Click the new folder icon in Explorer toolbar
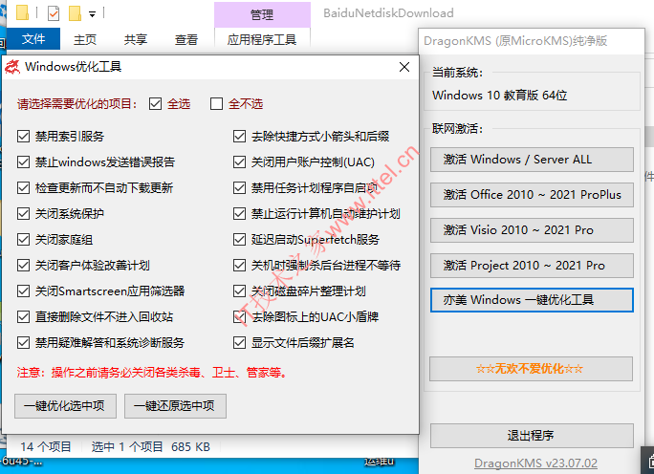654x474 pixels. (76, 13)
